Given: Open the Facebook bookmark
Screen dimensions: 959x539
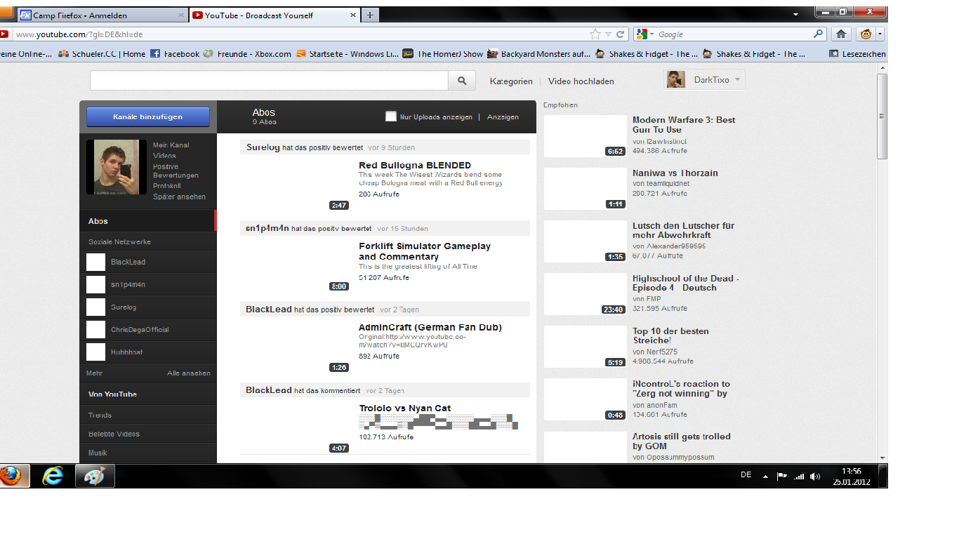Looking at the screenshot, I should pos(176,53).
